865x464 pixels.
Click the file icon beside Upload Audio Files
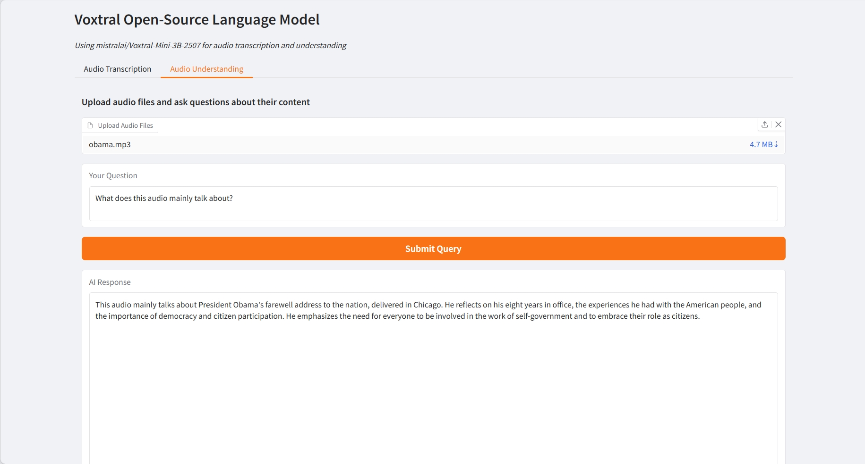(90, 125)
